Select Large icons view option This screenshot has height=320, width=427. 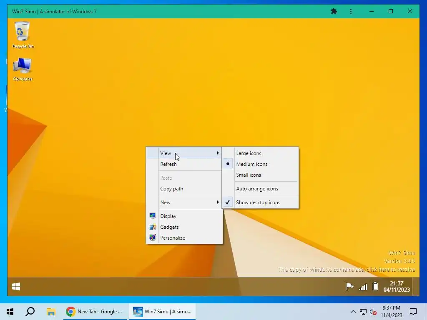(x=260, y=153)
